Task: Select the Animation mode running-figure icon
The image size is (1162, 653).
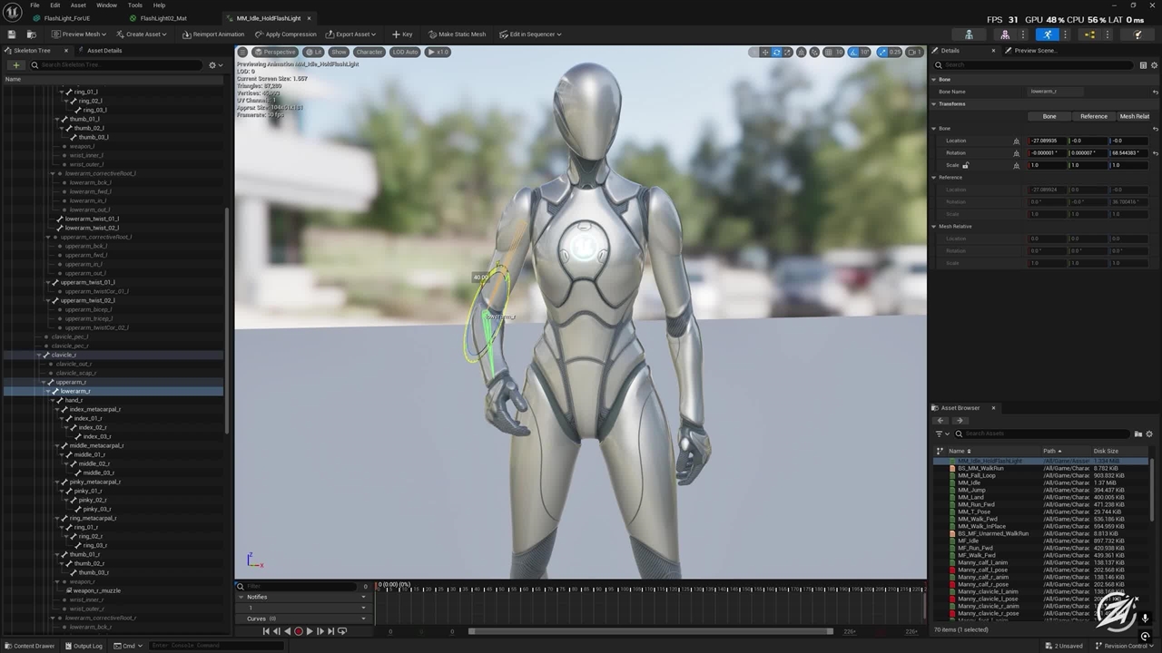Action: click(x=1047, y=34)
